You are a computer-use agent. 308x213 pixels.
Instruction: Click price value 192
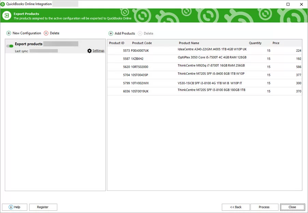coord(298,59)
